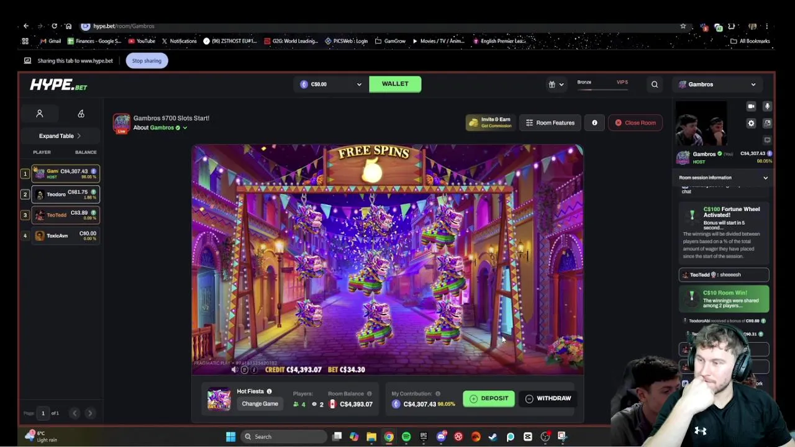Select the Gambros host row in the player list
The image size is (795, 447).
(x=65, y=173)
